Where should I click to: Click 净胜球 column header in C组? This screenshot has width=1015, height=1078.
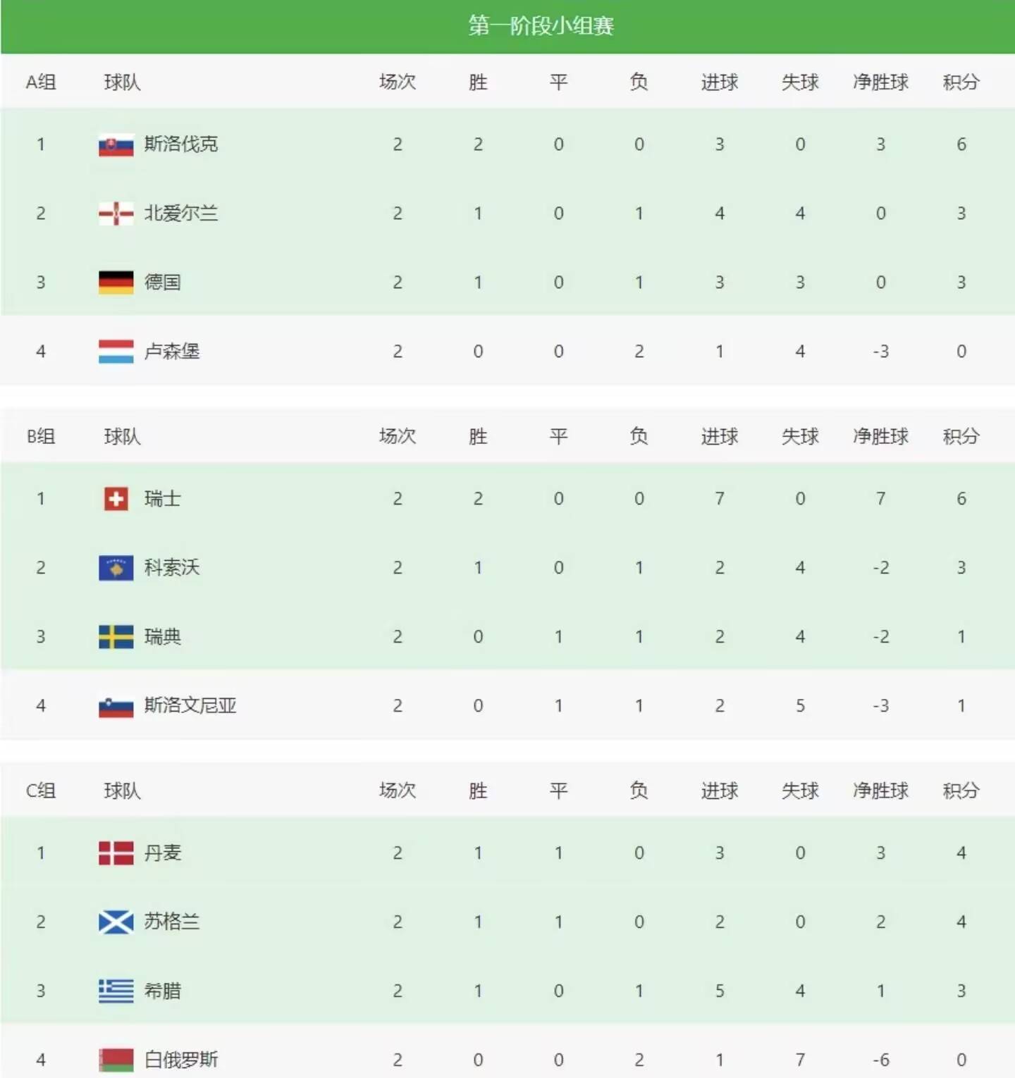tap(880, 791)
